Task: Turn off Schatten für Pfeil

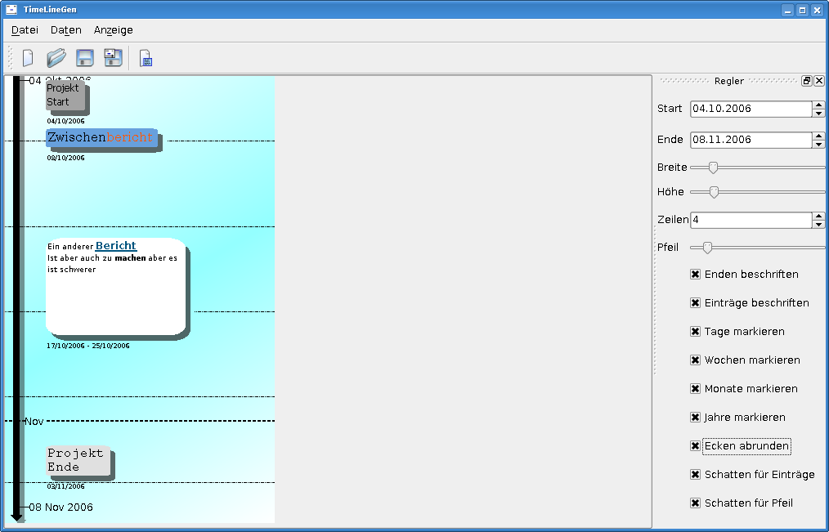Action: click(696, 503)
